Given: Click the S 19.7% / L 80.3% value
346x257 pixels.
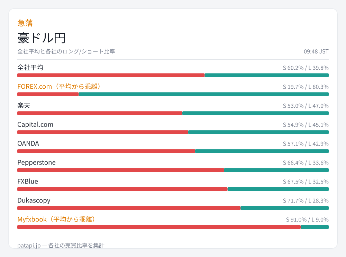Looking at the screenshot, I should click(306, 87).
